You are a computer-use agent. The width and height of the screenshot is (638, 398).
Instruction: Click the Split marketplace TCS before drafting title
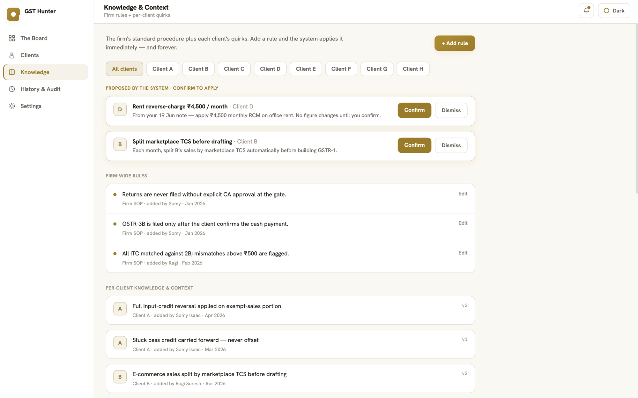pyautogui.click(x=182, y=142)
